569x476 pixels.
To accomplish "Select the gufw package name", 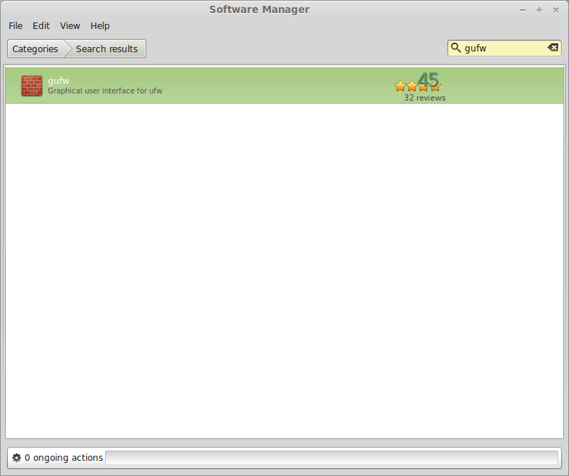I will coord(59,80).
